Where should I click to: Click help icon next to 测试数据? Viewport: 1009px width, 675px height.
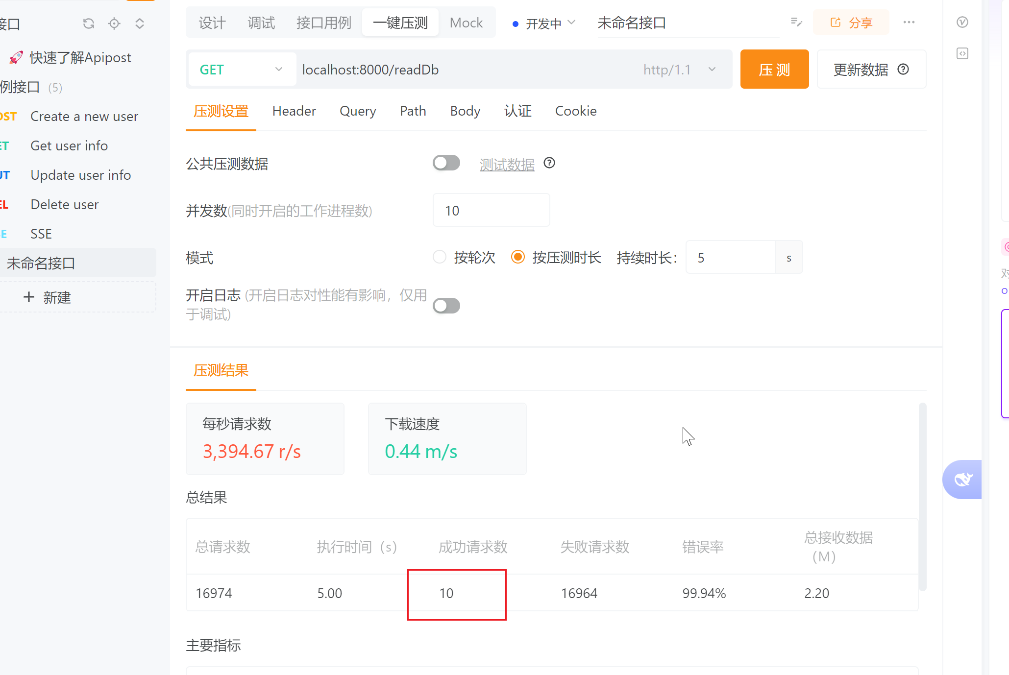(549, 163)
